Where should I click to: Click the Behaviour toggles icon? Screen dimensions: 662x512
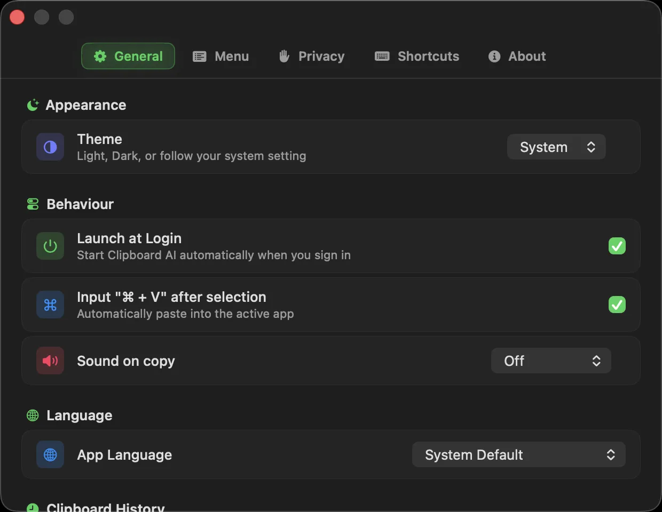coord(33,204)
